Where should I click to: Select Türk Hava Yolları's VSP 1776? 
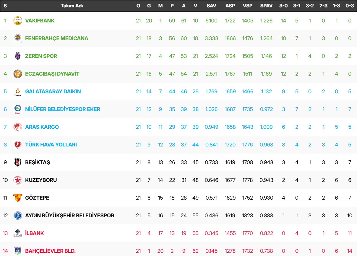(x=248, y=145)
